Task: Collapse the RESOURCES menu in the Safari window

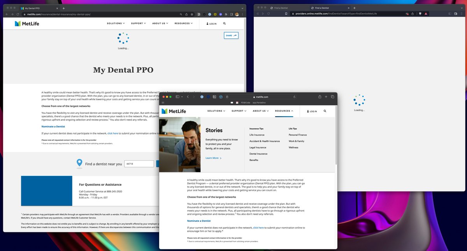Action: coord(284,111)
